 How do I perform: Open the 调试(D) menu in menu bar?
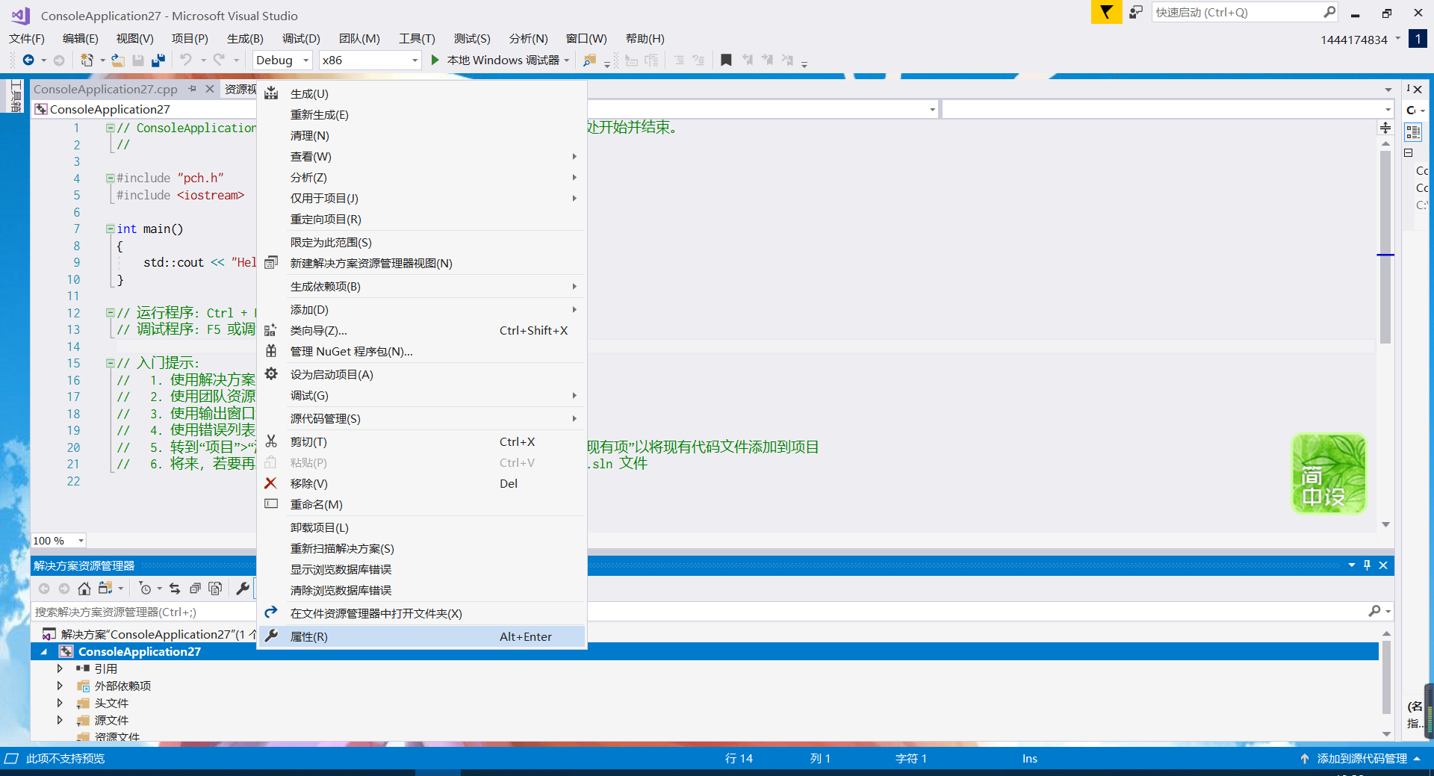coord(301,39)
